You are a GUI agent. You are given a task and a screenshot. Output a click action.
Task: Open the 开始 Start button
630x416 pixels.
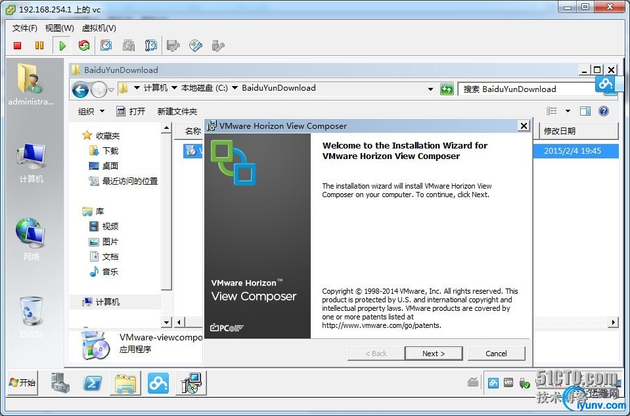pos(22,382)
